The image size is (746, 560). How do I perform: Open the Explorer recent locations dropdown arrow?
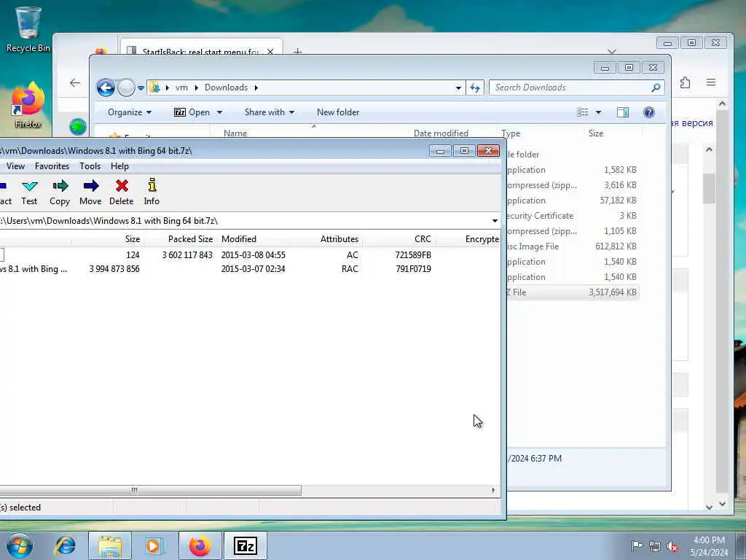point(141,88)
